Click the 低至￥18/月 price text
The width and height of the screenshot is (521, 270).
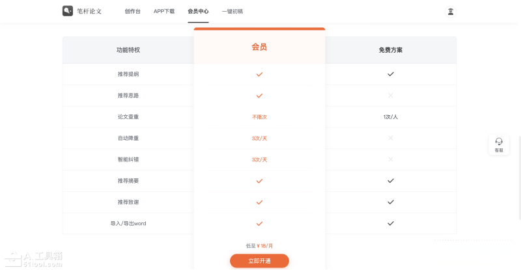point(259,246)
